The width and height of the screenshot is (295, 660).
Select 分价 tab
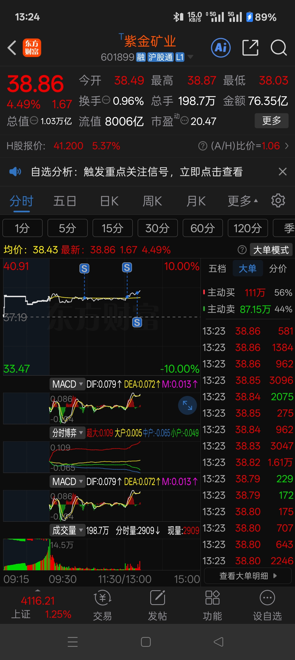[278, 268]
